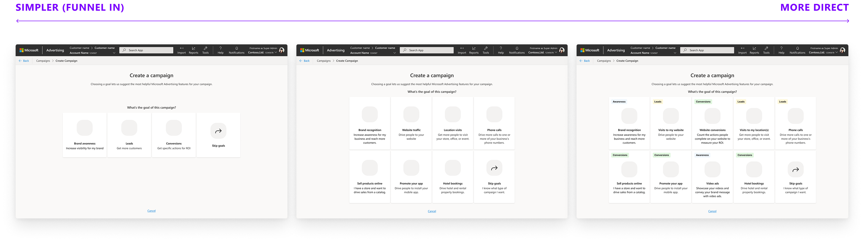
Task: Click user avatar in left mockup
Action: tap(282, 50)
